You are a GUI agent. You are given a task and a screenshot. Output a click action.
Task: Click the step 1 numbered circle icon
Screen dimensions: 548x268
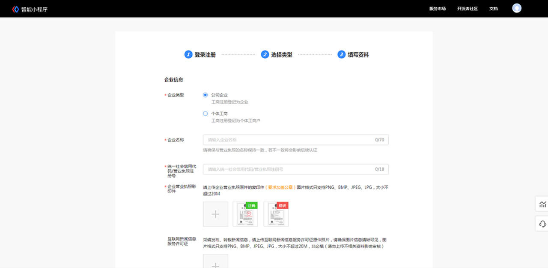pos(188,54)
